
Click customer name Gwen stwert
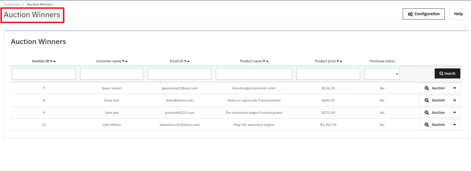[112, 88]
